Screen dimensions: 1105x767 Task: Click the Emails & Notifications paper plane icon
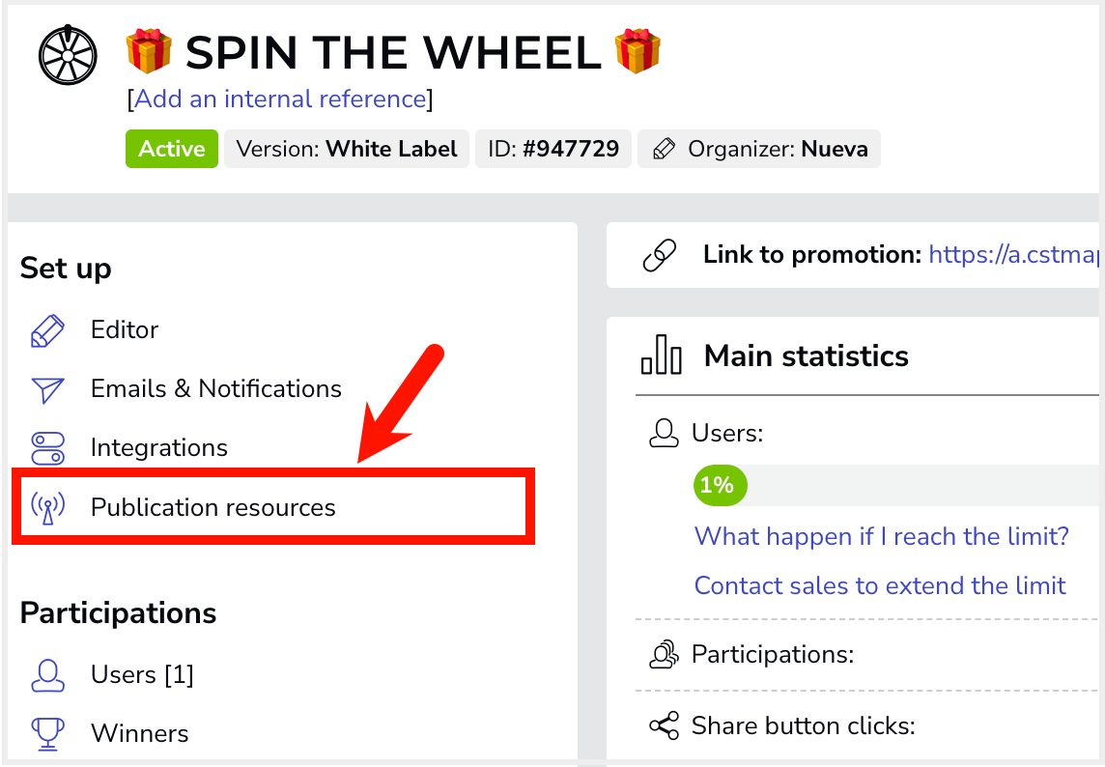(x=47, y=389)
